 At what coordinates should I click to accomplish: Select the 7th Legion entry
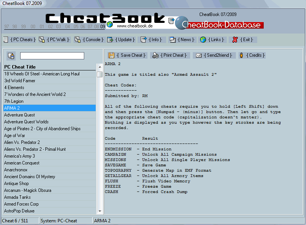click(50, 101)
